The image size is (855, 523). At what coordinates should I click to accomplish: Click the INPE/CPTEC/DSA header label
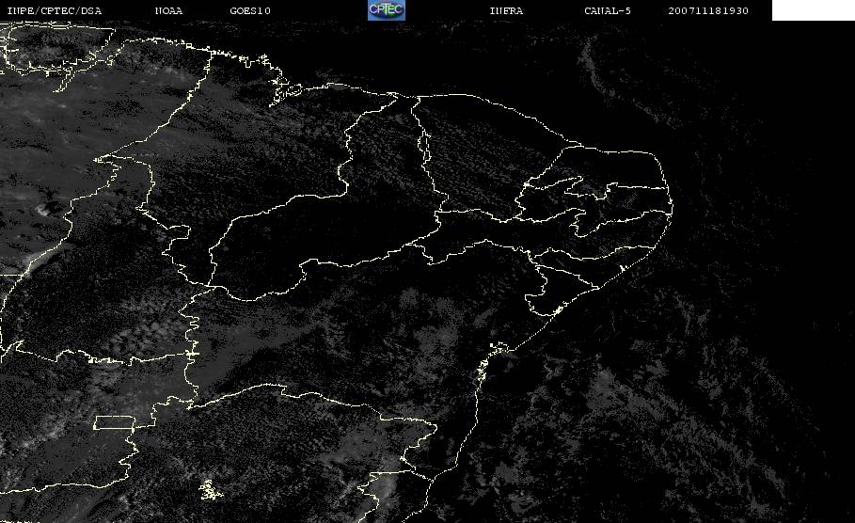point(54,11)
